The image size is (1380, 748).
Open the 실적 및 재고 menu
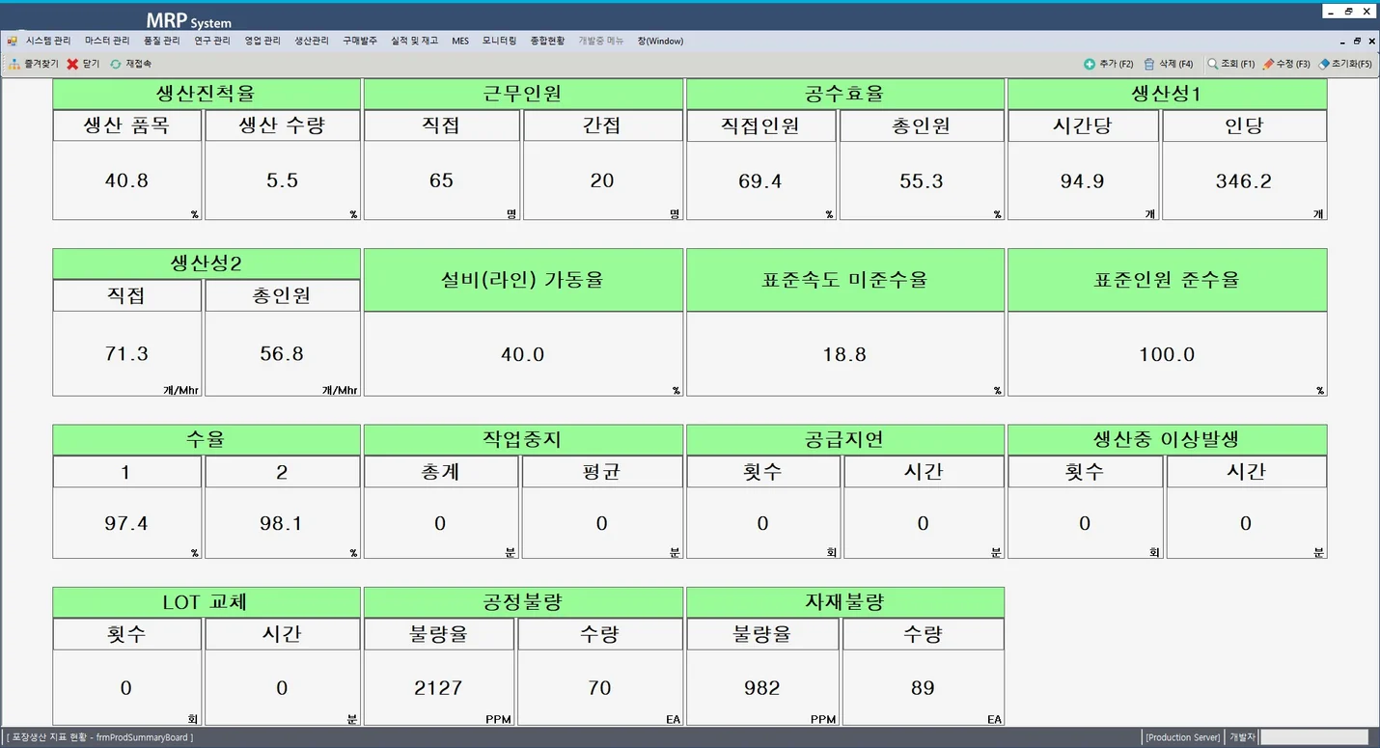pyautogui.click(x=414, y=42)
